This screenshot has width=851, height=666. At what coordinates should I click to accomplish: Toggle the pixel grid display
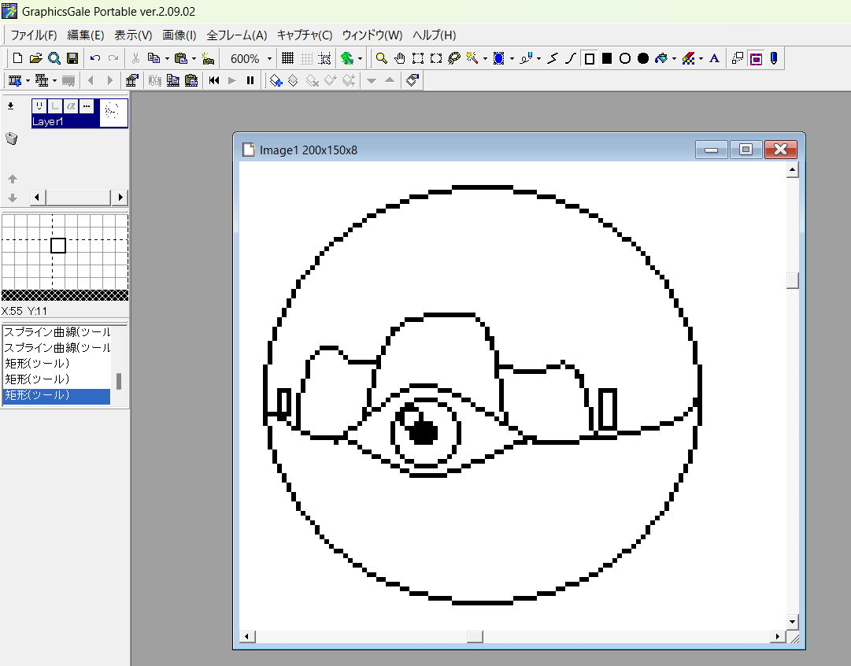pyautogui.click(x=287, y=58)
